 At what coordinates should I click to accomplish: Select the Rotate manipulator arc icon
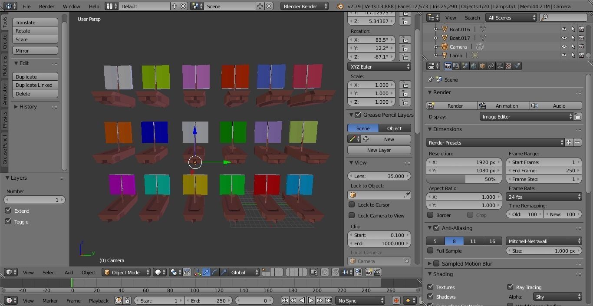pyautogui.click(x=215, y=272)
